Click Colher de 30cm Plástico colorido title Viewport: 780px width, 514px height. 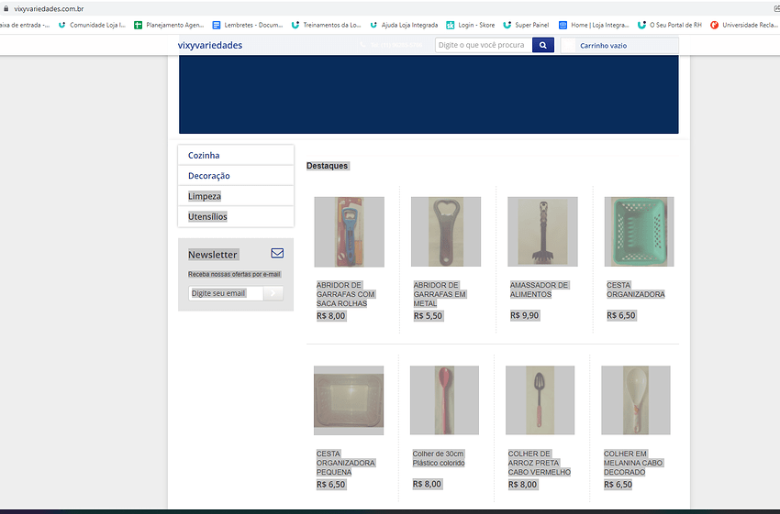[x=439, y=458]
